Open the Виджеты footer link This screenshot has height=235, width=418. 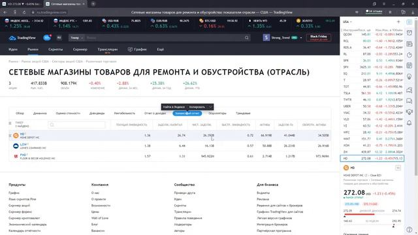click(263, 193)
